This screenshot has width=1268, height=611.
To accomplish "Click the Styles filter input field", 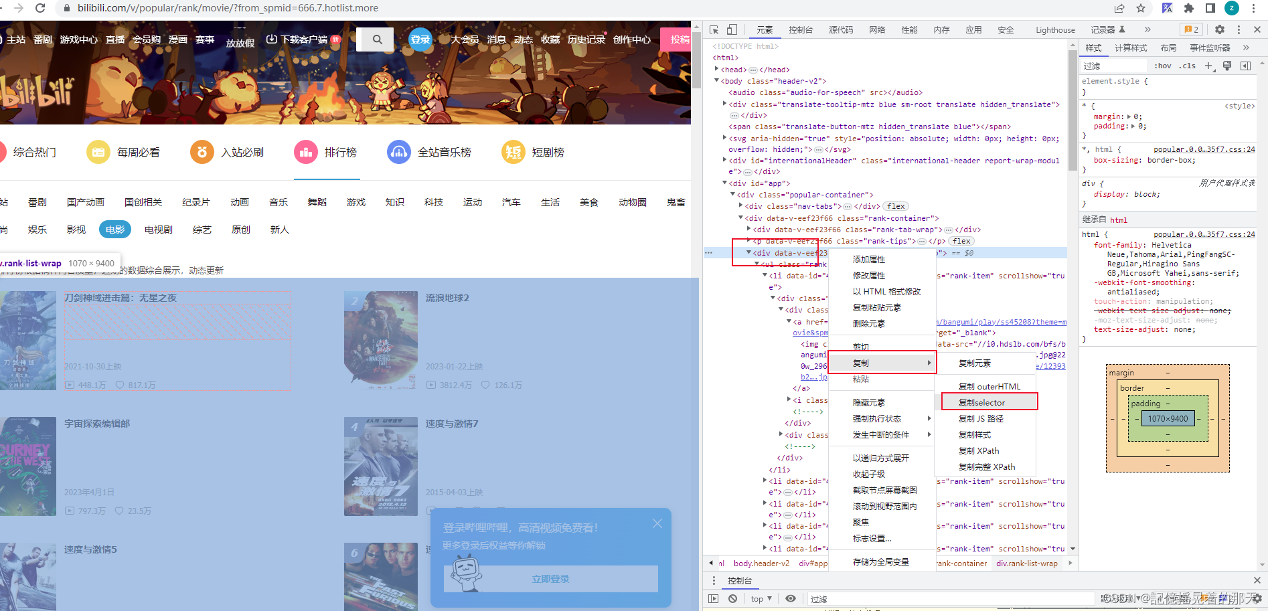I will pos(1114,66).
